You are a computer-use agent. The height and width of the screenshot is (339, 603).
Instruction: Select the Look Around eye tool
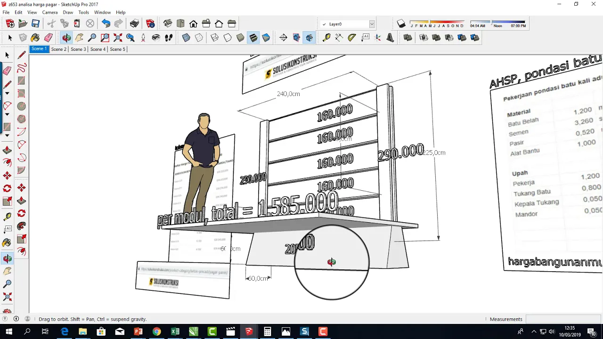pos(156,38)
